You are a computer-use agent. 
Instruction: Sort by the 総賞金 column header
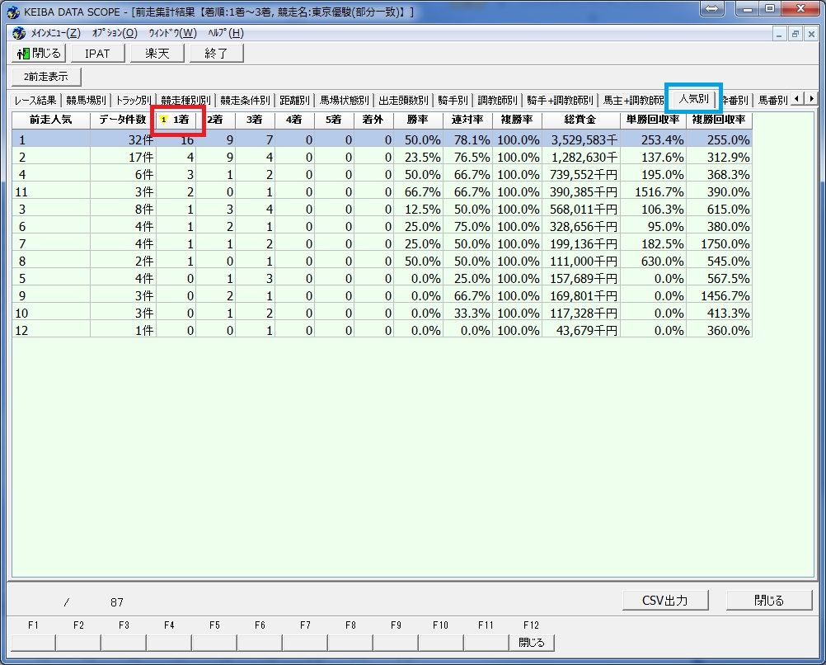tap(580, 120)
